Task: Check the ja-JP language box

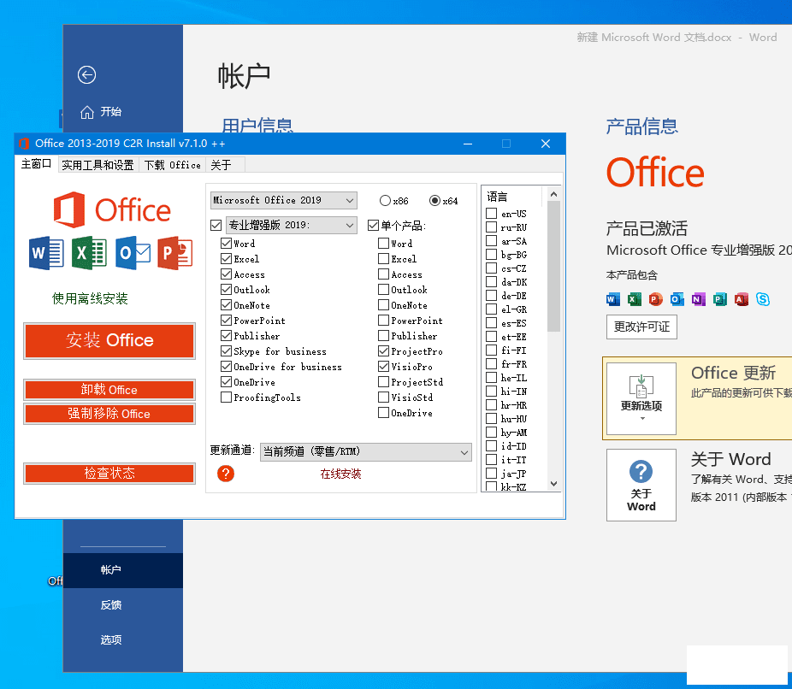Action: point(491,473)
